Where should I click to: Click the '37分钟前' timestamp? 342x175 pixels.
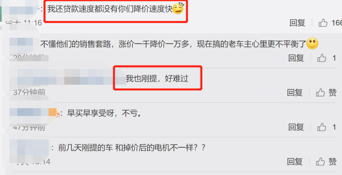(29, 92)
